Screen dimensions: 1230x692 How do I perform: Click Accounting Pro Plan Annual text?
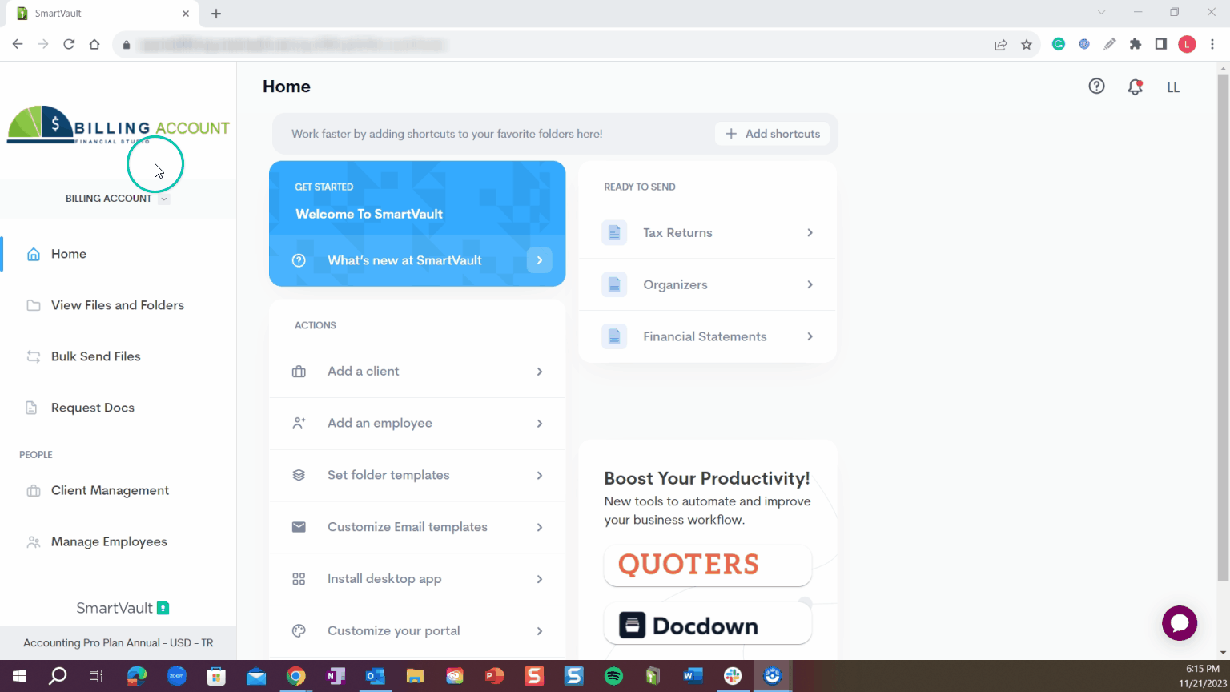[119, 643]
